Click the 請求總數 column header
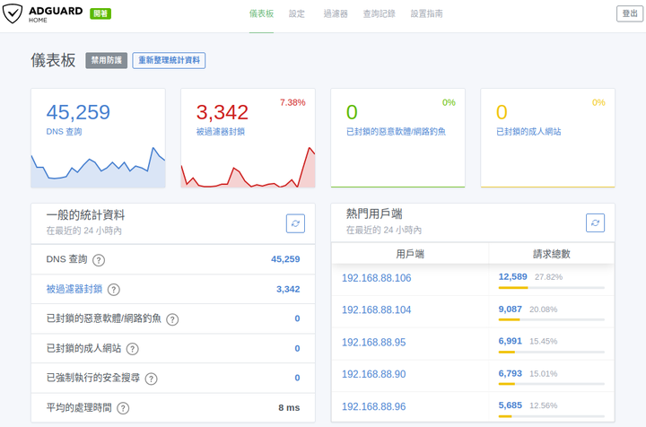 click(551, 254)
